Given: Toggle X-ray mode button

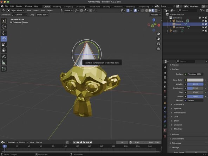Looking at the screenshot, I should point(142,11).
